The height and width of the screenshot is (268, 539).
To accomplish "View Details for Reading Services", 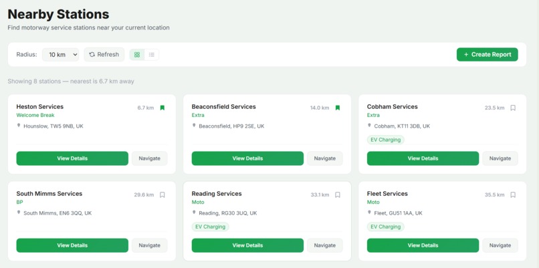I will 247,245.
